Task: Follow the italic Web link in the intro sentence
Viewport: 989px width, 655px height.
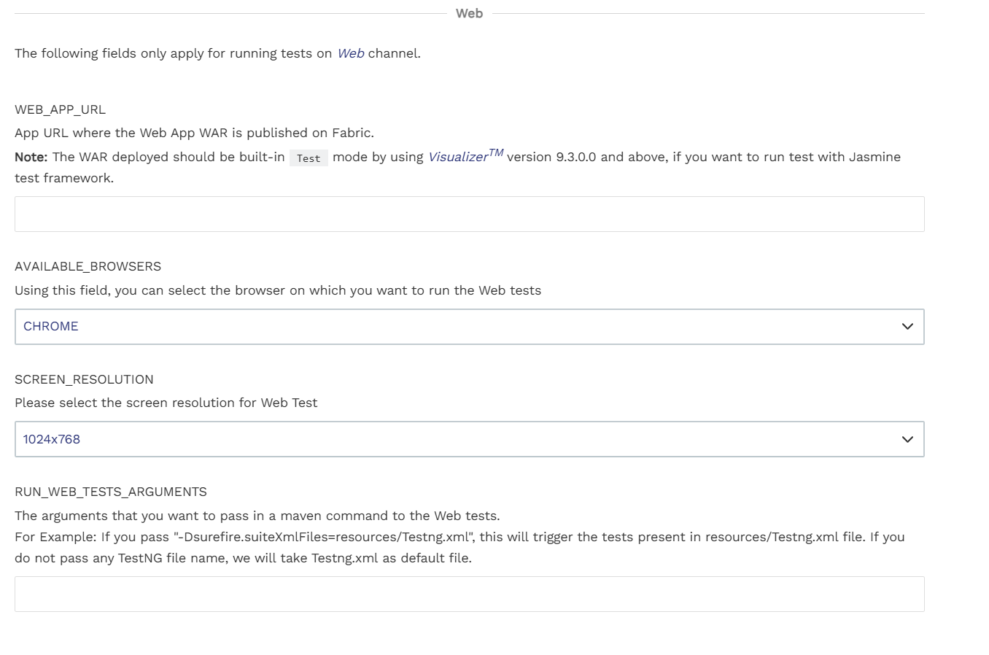Action: click(350, 53)
